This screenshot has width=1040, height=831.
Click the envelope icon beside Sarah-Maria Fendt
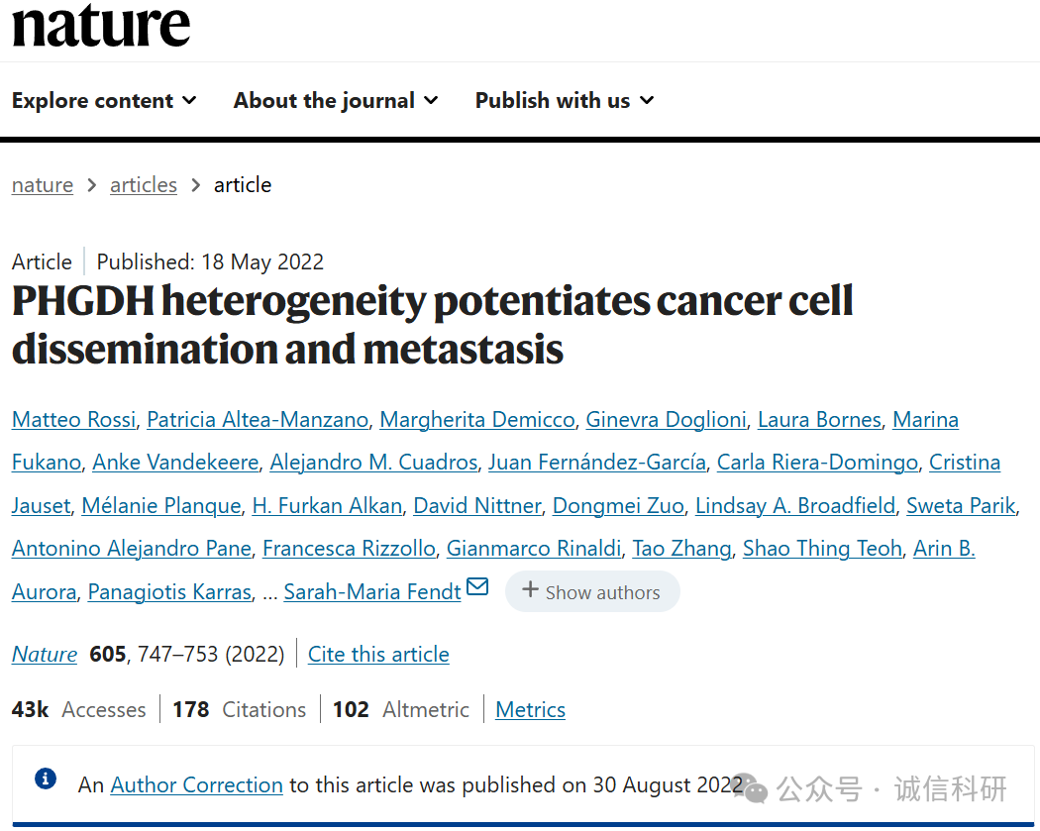coord(477,587)
